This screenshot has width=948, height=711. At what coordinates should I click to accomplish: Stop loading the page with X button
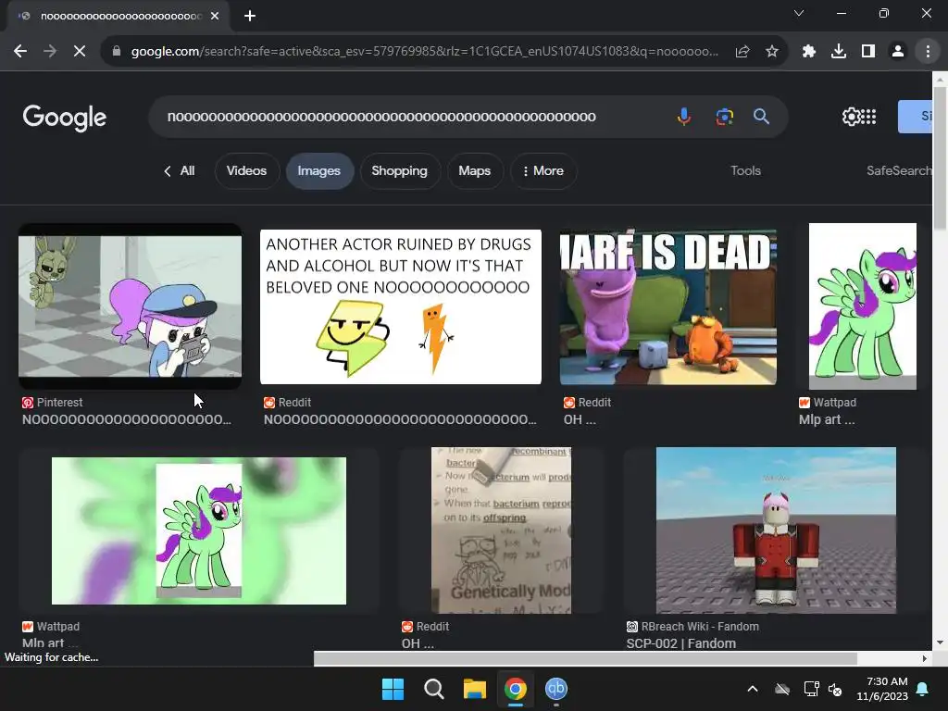point(80,52)
